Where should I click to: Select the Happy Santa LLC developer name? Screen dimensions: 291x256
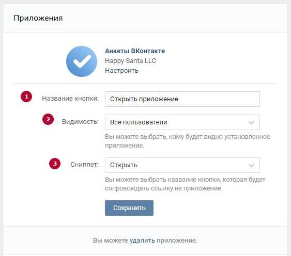pyautogui.click(x=130, y=61)
